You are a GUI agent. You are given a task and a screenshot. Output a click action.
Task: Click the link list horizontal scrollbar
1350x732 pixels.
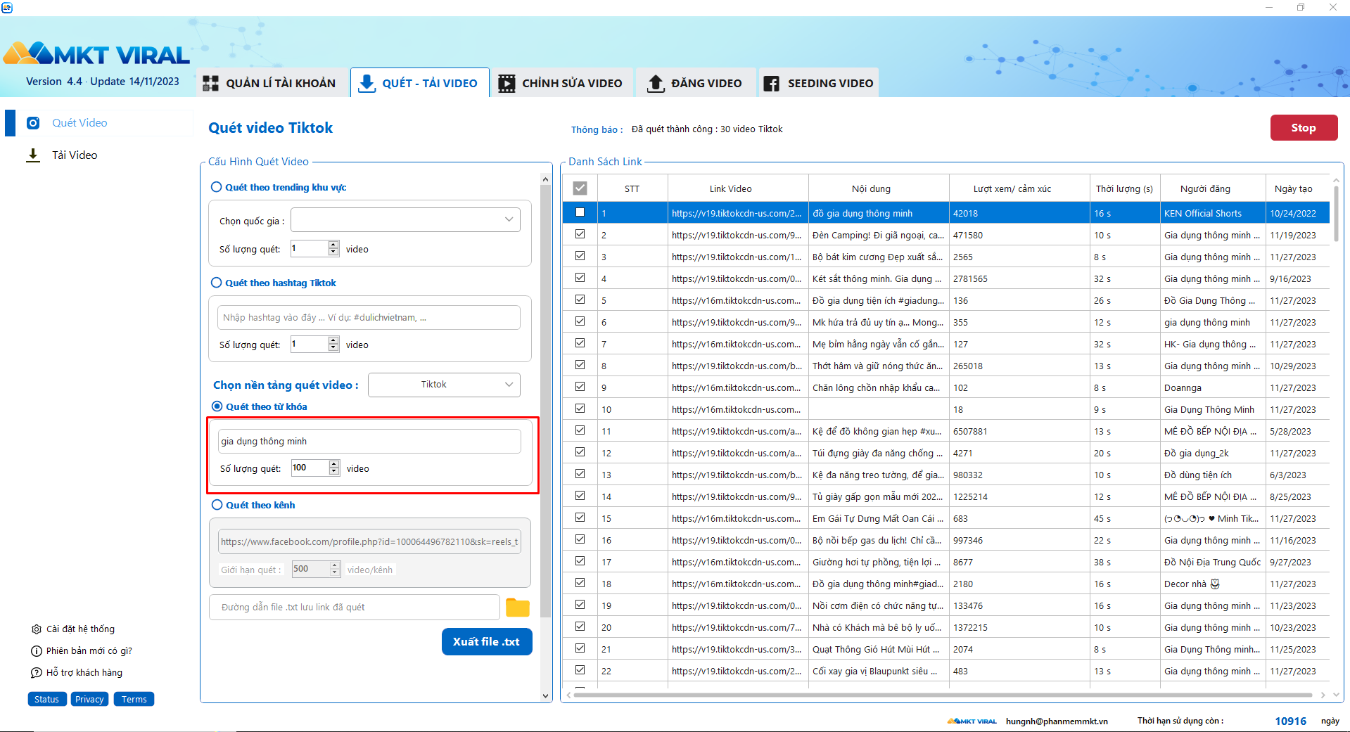(x=943, y=695)
